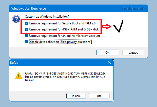Uncheck the Secure Boot and TPM 2.0 checkbox

pos(27,23)
